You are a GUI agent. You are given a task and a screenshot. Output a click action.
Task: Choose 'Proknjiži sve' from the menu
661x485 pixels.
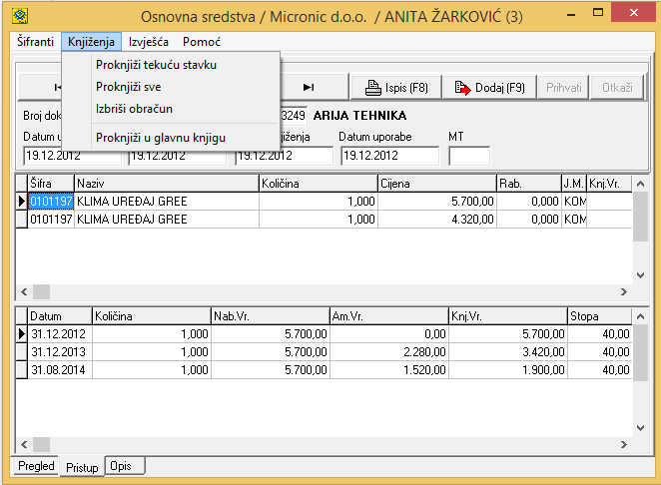(129, 87)
